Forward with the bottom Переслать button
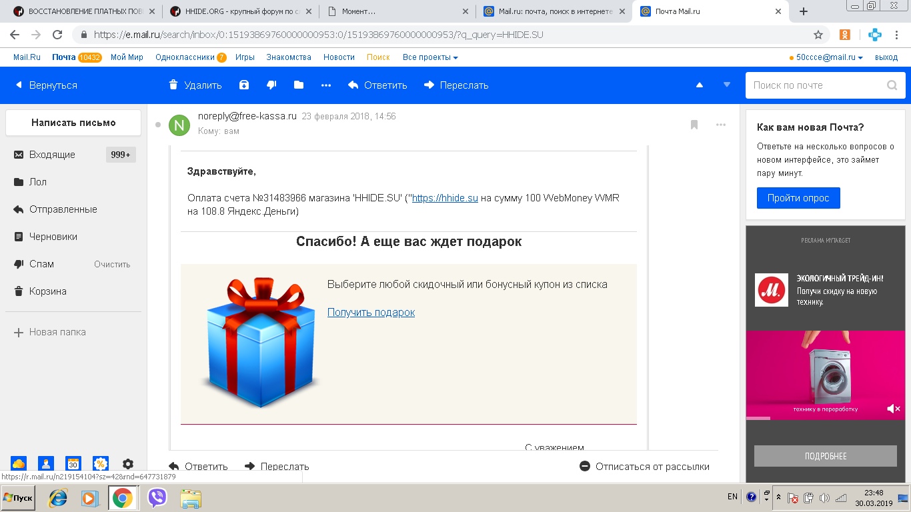Image resolution: width=911 pixels, height=512 pixels. (x=277, y=467)
